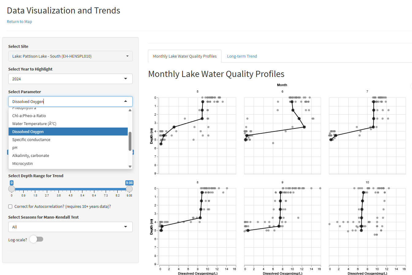Choose Alkalinity, carbonate option
The height and width of the screenshot is (275, 412).
point(31,155)
